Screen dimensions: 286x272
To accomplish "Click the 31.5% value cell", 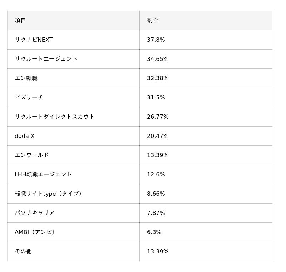I will 156,98.
